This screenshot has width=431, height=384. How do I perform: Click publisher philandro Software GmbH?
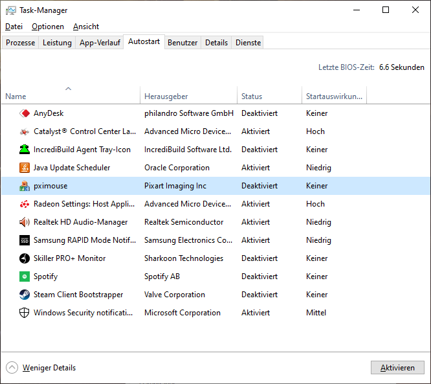point(189,113)
